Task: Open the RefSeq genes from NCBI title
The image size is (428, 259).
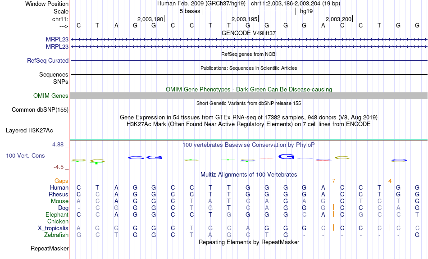Action: (x=249, y=54)
